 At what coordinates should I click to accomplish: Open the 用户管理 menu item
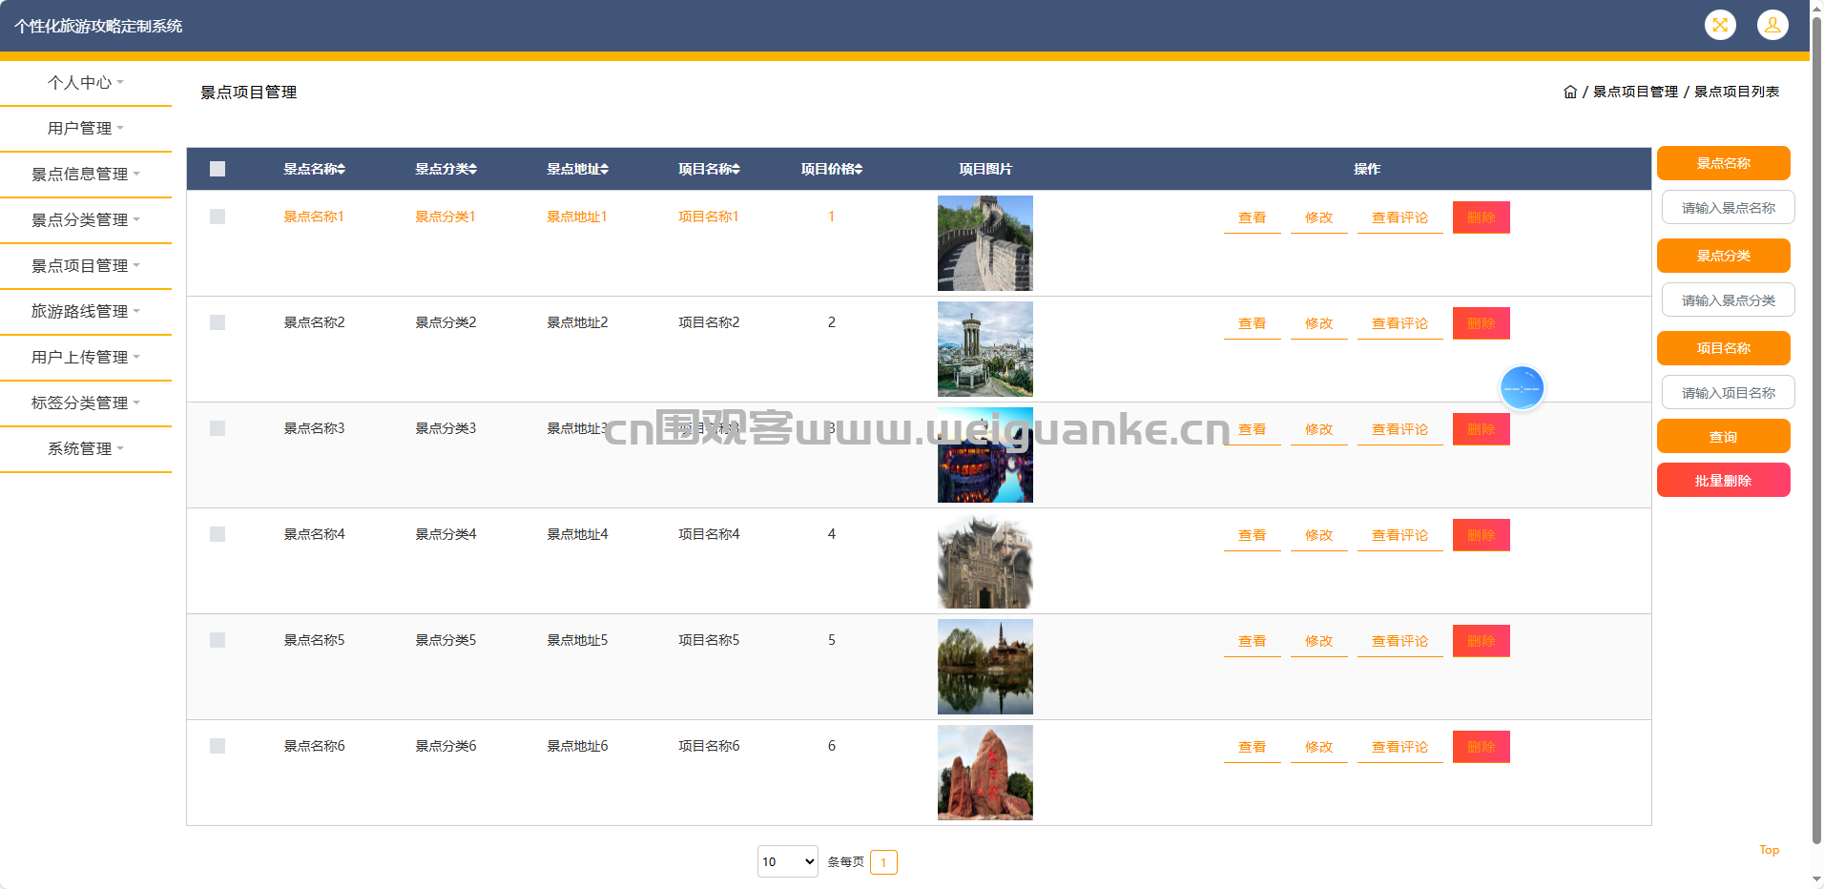(x=86, y=129)
